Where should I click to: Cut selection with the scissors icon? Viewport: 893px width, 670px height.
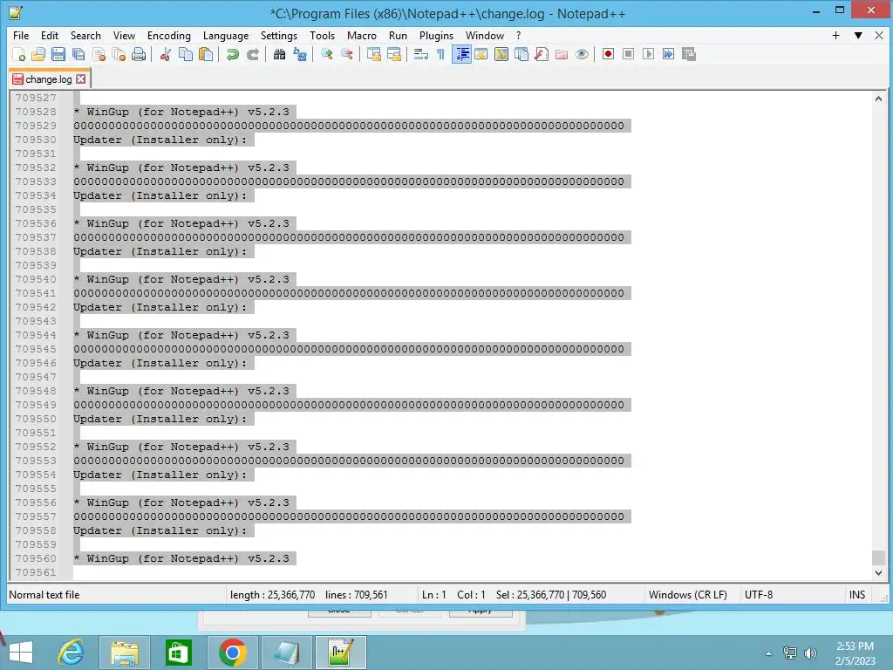coord(166,54)
